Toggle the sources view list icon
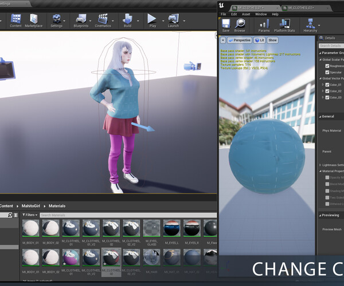The image size is (344, 286). point(16,215)
